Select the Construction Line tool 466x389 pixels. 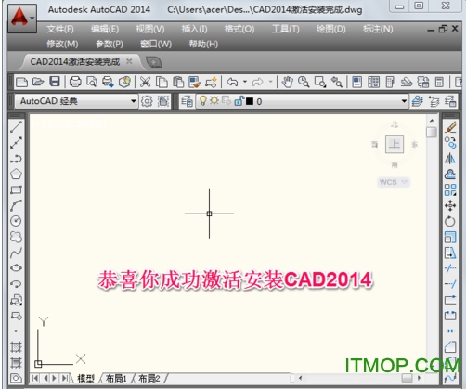point(16,143)
